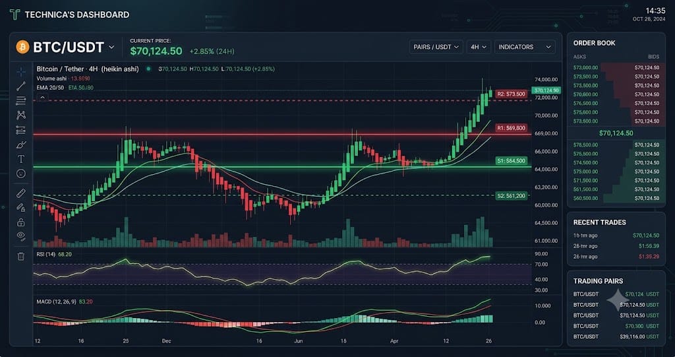Image resolution: width=675 pixels, height=357 pixels.
Task: Click the trash icon to remove drawings
Action: (x=20, y=256)
